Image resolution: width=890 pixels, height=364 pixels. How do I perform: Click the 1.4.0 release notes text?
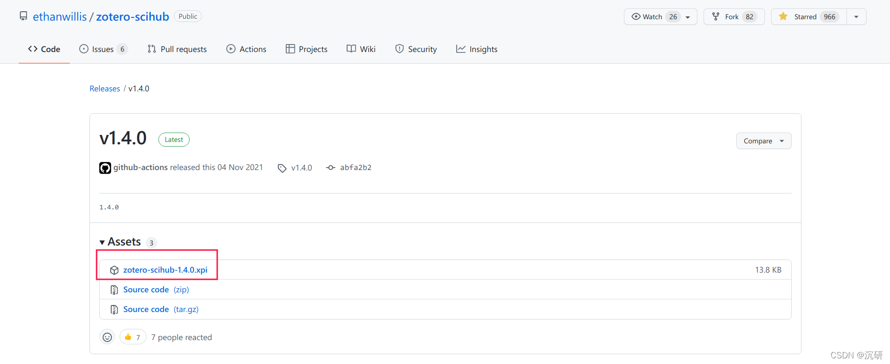[x=109, y=207]
